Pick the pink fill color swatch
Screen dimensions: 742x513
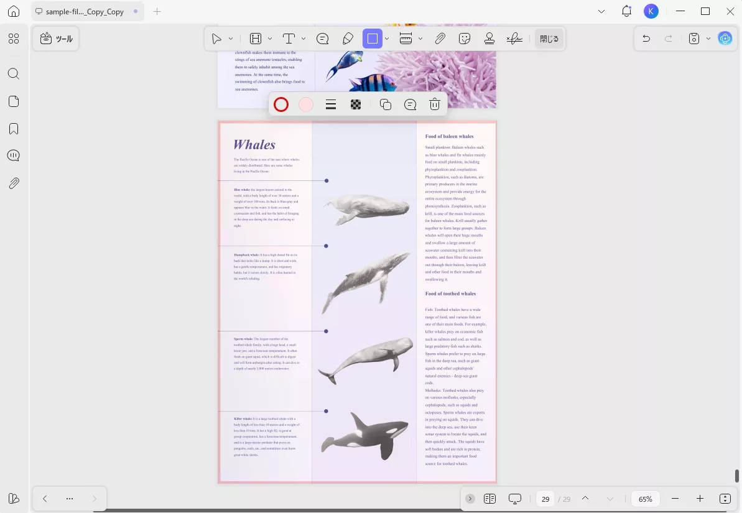[306, 104]
